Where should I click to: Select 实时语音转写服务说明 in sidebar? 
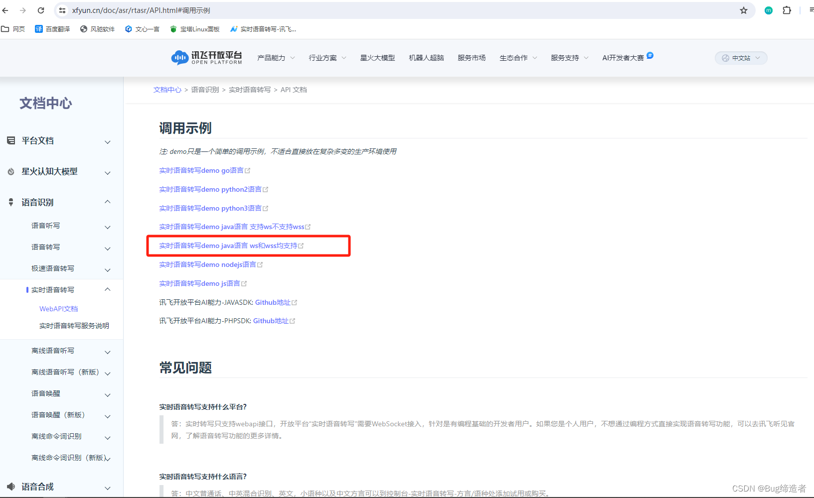74,326
